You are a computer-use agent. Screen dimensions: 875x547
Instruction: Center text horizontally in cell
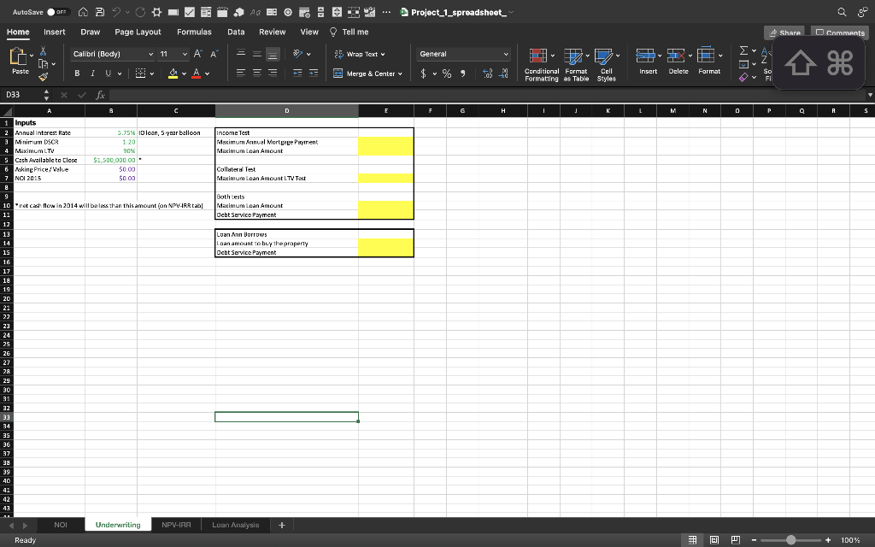pos(256,74)
